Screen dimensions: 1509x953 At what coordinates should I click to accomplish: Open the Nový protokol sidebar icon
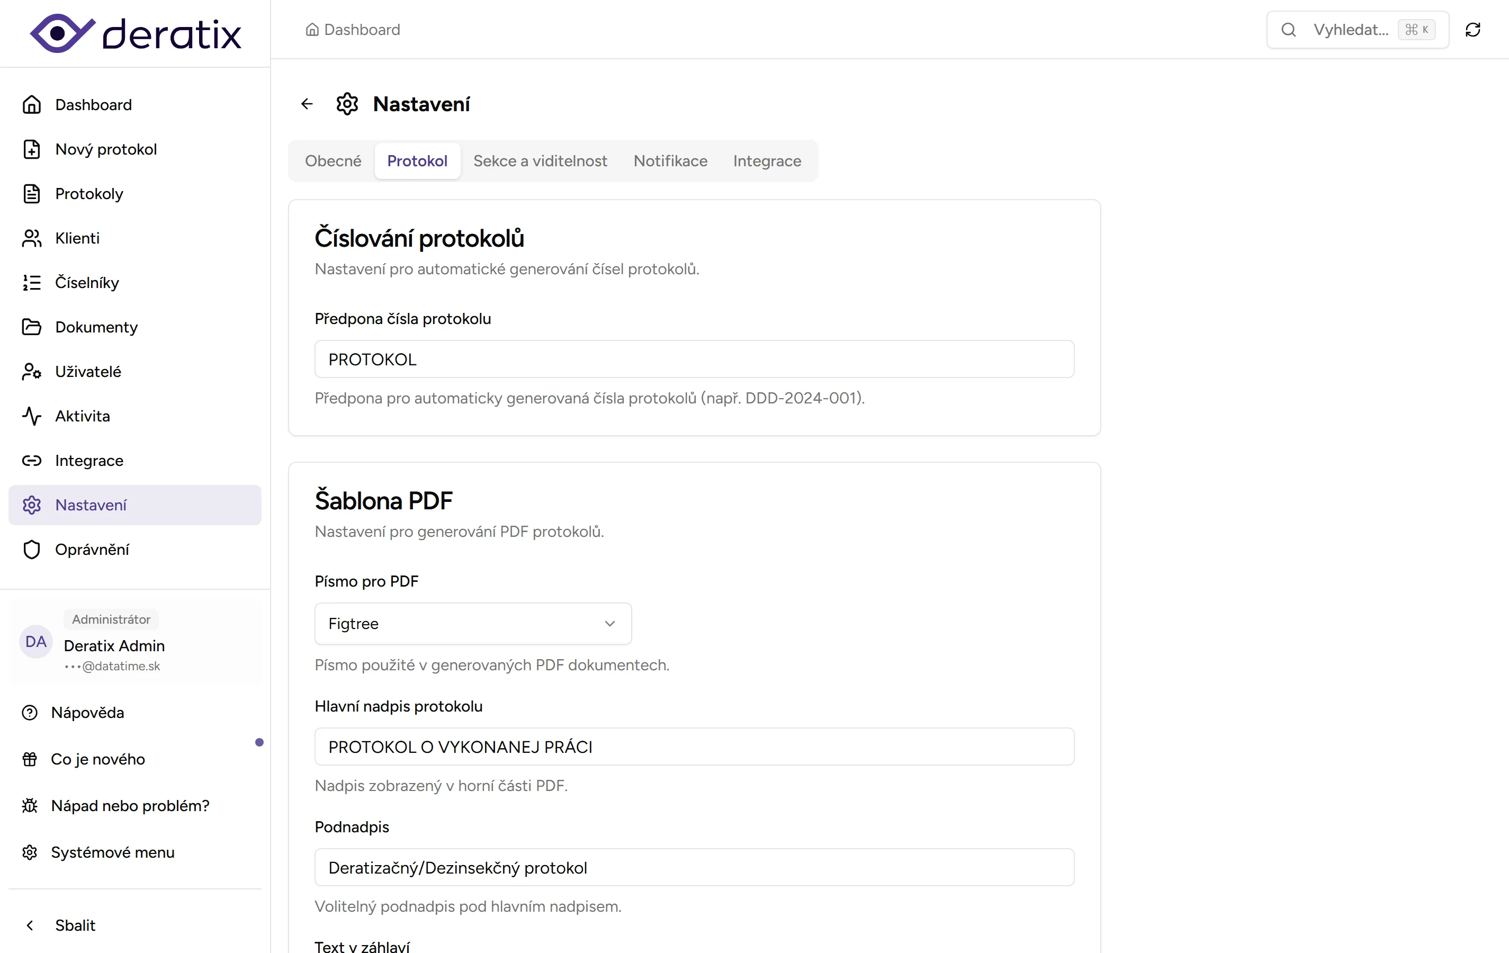tap(32, 148)
